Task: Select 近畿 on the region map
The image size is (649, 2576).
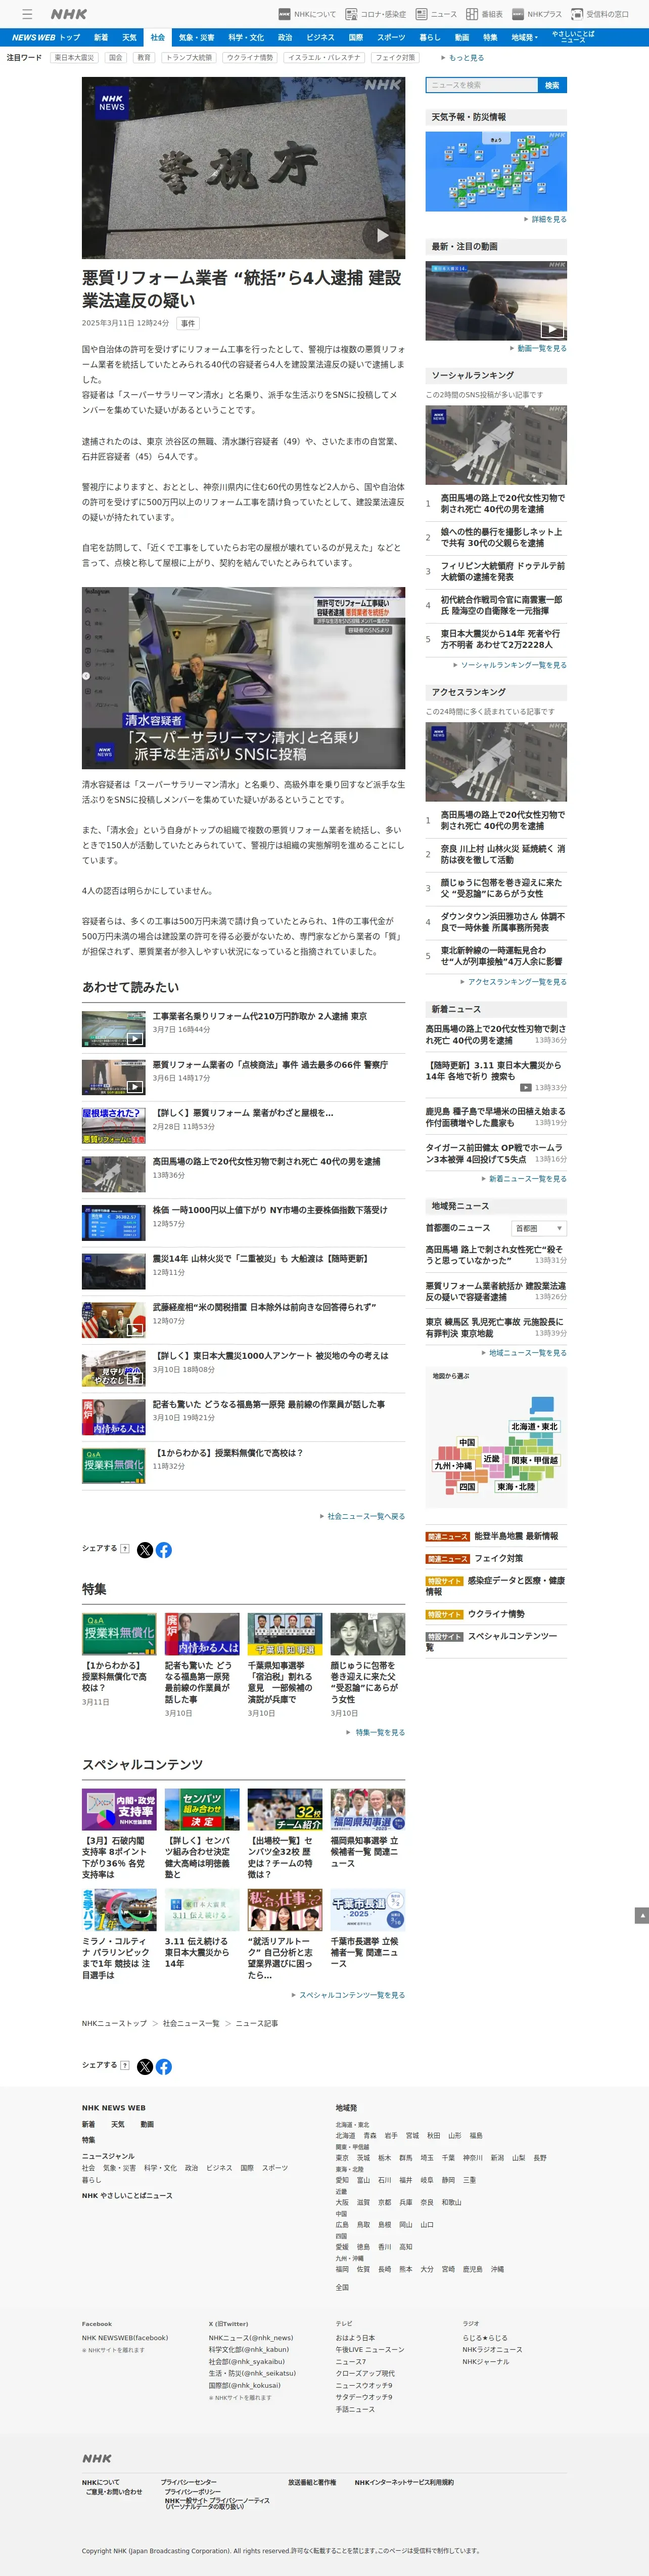Action: [491, 1458]
